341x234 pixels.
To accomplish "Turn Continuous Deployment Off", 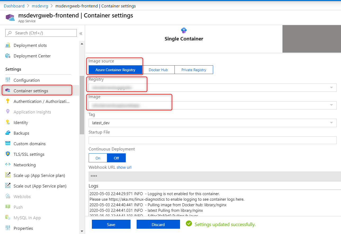I will tap(116, 158).
